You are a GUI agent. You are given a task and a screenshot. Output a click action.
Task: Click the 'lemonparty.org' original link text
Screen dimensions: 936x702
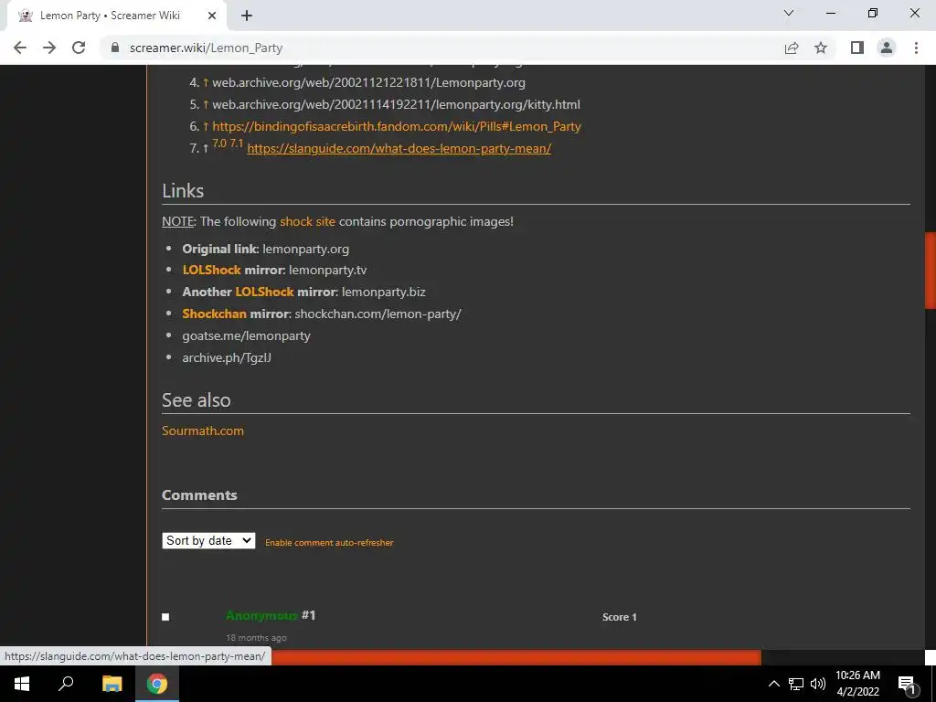pos(305,249)
